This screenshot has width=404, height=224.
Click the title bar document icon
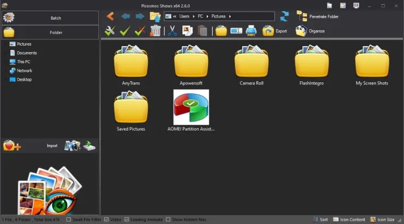[x=329, y=6]
